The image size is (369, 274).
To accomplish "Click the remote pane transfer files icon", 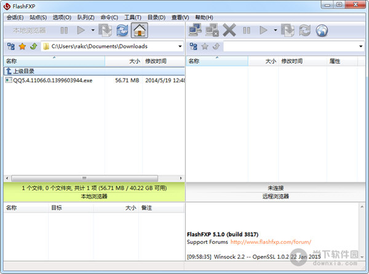I will click(288, 30).
